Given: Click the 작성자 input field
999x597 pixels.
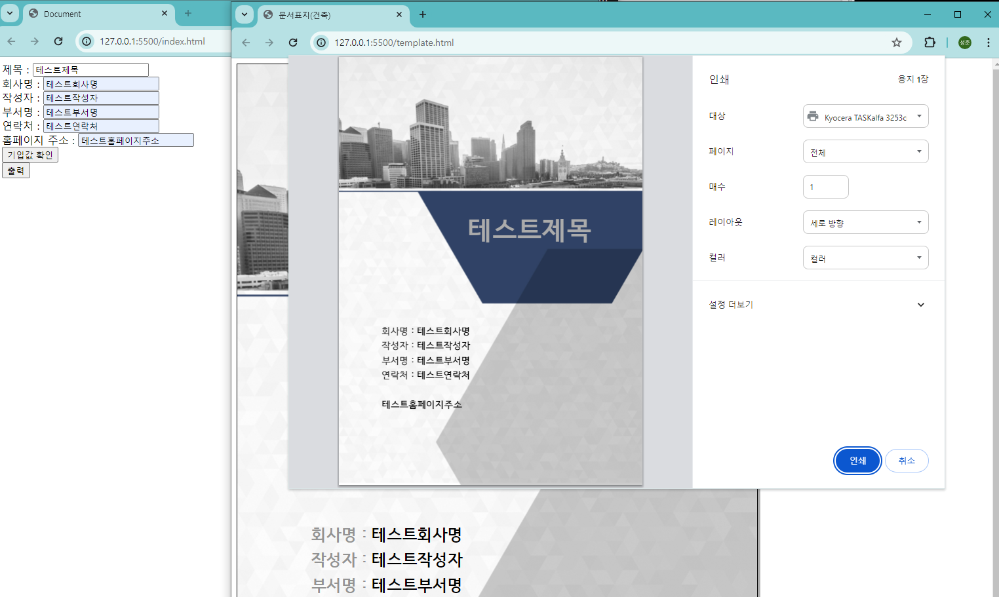Looking at the screenshot, I should point(101,98).
